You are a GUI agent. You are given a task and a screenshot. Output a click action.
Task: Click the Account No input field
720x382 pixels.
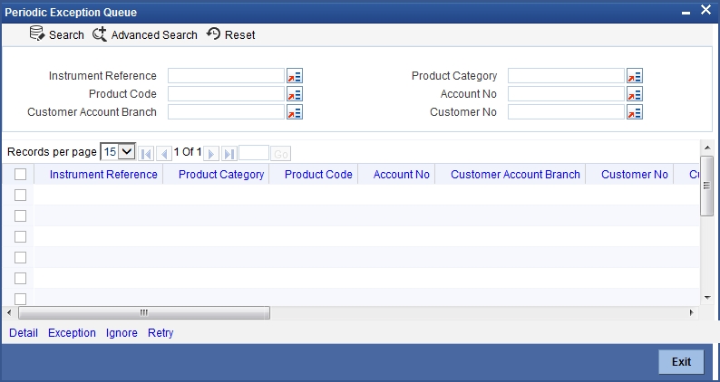coord(566,94)
